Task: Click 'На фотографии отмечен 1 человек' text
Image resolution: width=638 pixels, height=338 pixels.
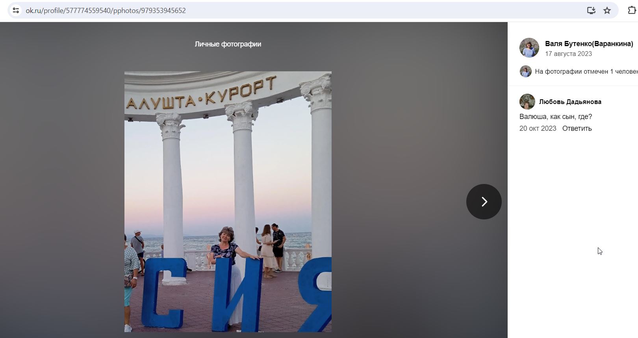Action: pyautogui.click(x=586, y=71)
